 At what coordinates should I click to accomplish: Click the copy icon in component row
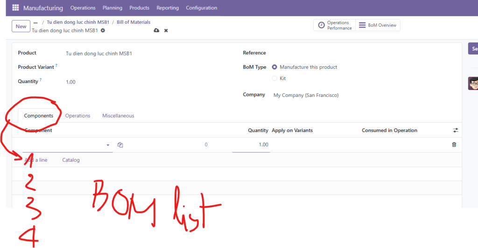(x=120, y=145)
